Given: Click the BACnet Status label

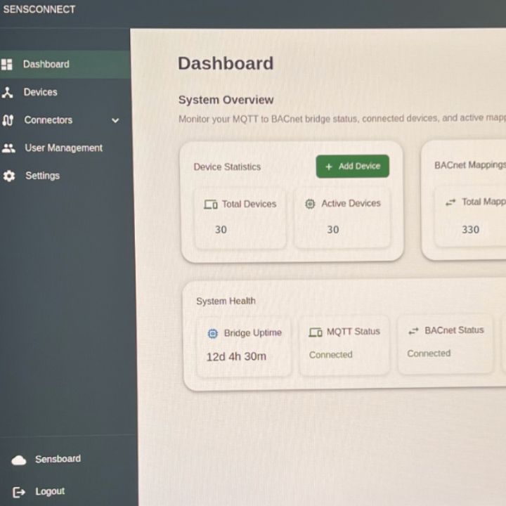Looking at the screenshot, I should tap(455, 330).
